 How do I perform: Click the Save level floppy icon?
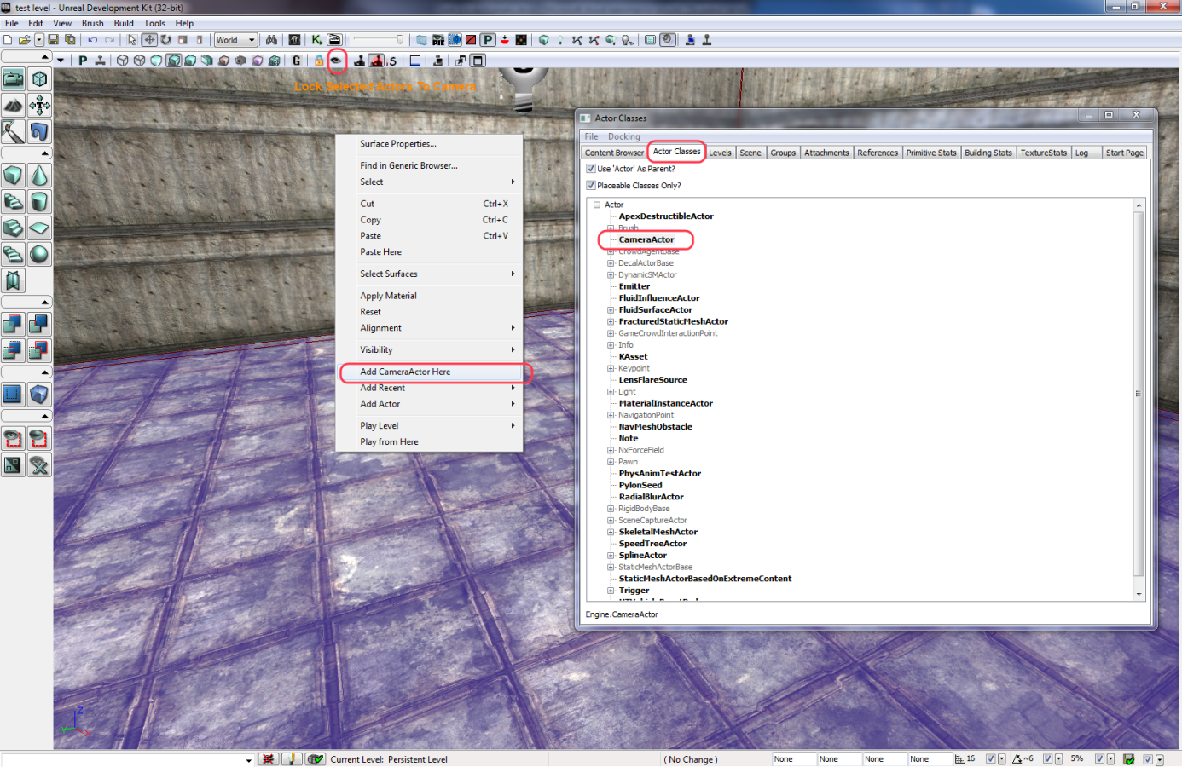tap(54, 40)
